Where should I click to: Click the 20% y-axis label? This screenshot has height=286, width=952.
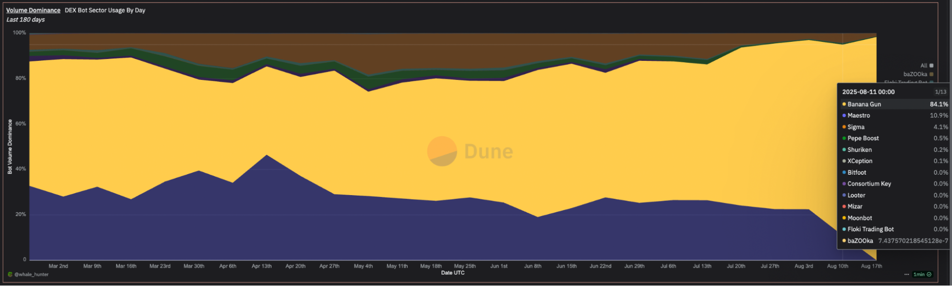point(21,215)
